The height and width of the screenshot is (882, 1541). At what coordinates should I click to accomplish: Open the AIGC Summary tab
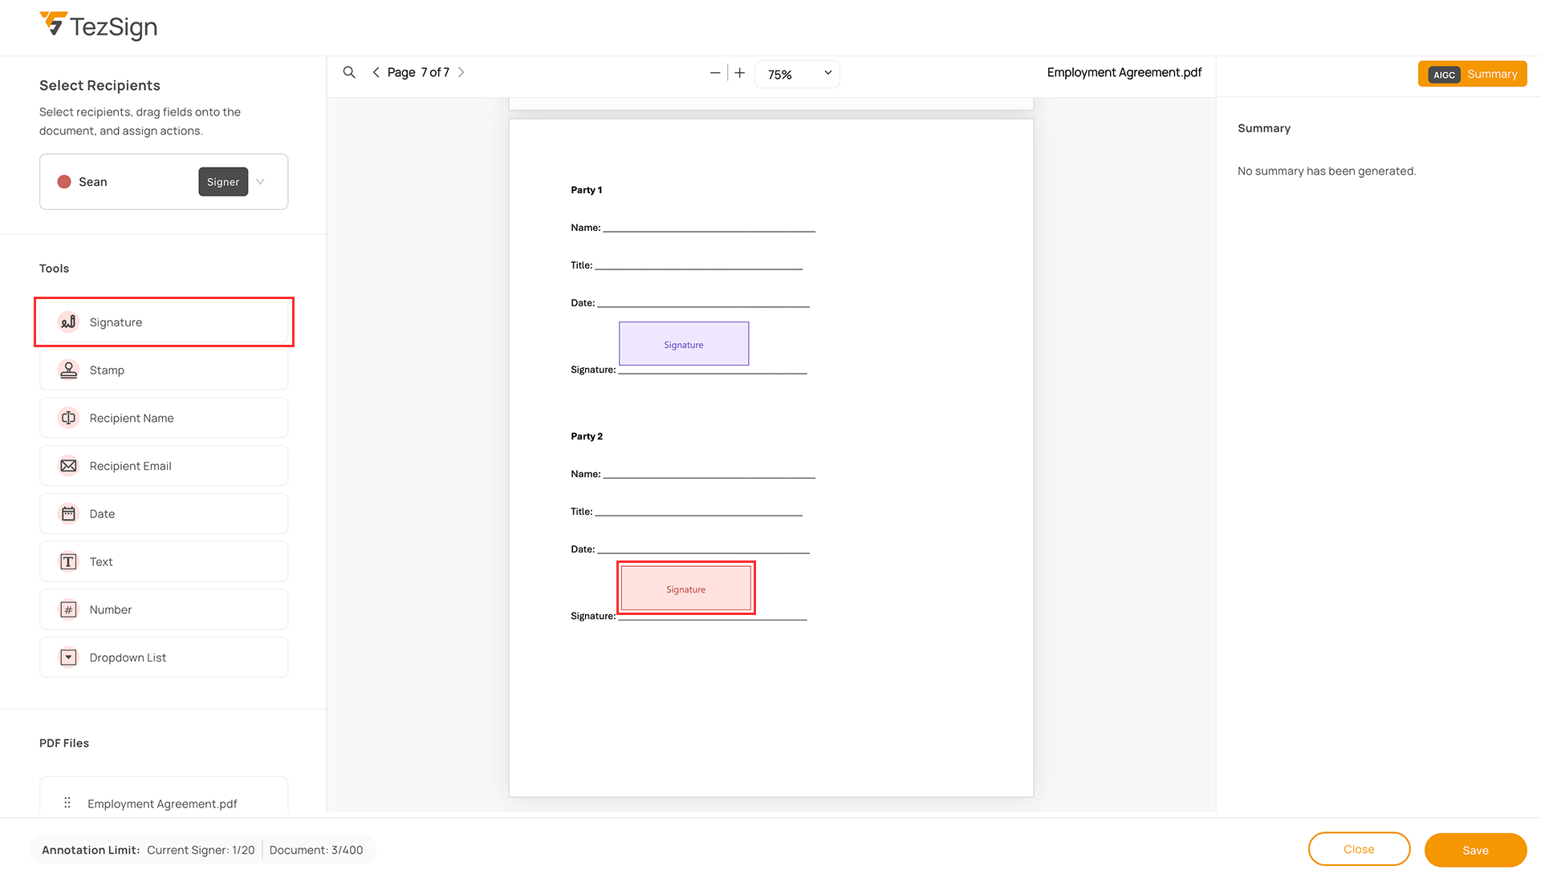click(1472, 74)
